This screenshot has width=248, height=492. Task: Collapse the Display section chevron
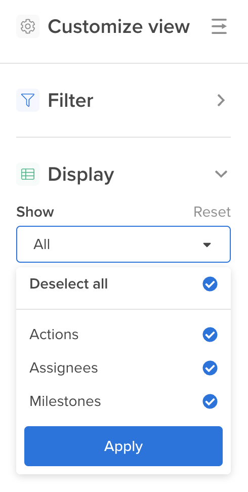click(x=221, y=174)
